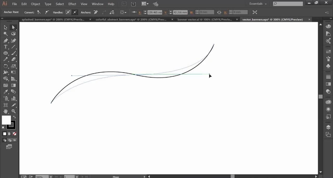The width and height of the screenshot is (333, 178).
Task: Select the Hand tool
Action: click(x=5, y=111)
